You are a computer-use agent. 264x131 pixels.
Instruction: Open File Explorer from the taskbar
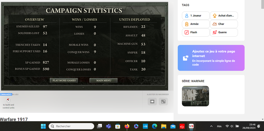163,126
